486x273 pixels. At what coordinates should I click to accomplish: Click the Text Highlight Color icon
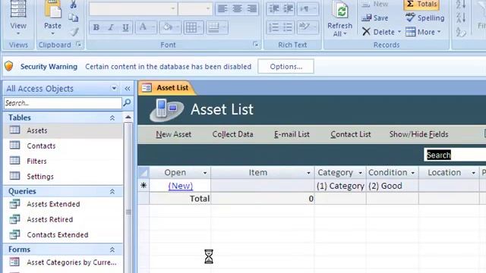305,27
